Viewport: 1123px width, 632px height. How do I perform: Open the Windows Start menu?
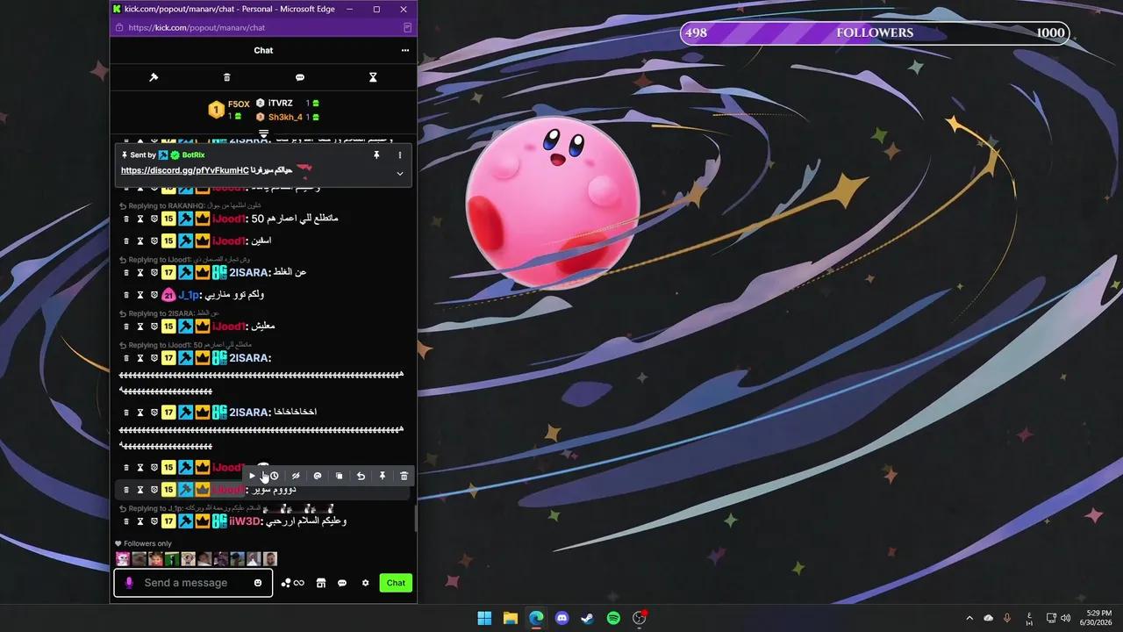tap(484, 618)
